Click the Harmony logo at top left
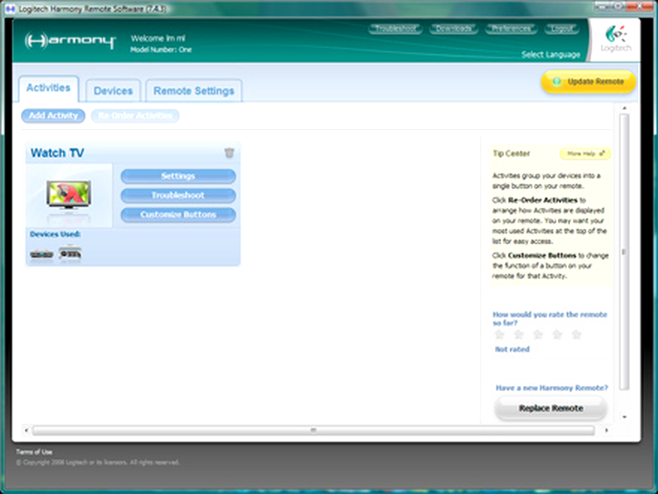This screenshot has height=494, width=658. (x=70, y=41)
